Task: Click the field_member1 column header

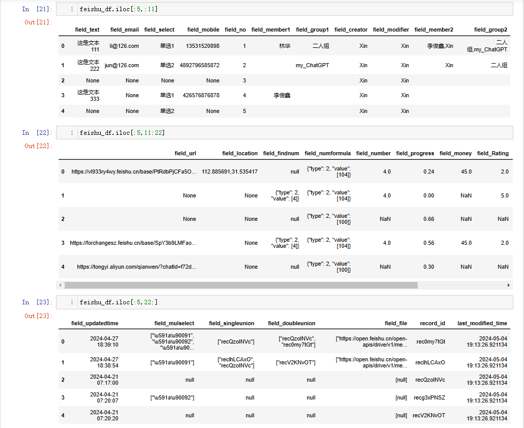Action: [x=271, y=30]
